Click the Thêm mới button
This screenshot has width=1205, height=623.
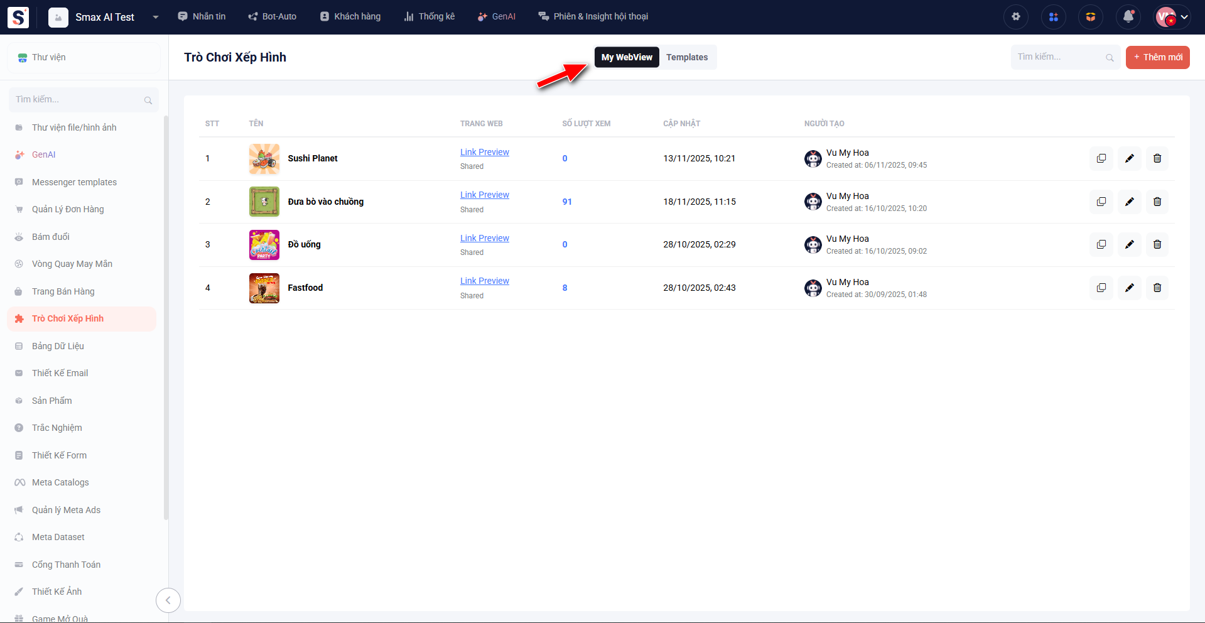click(x=1157, y=57)
